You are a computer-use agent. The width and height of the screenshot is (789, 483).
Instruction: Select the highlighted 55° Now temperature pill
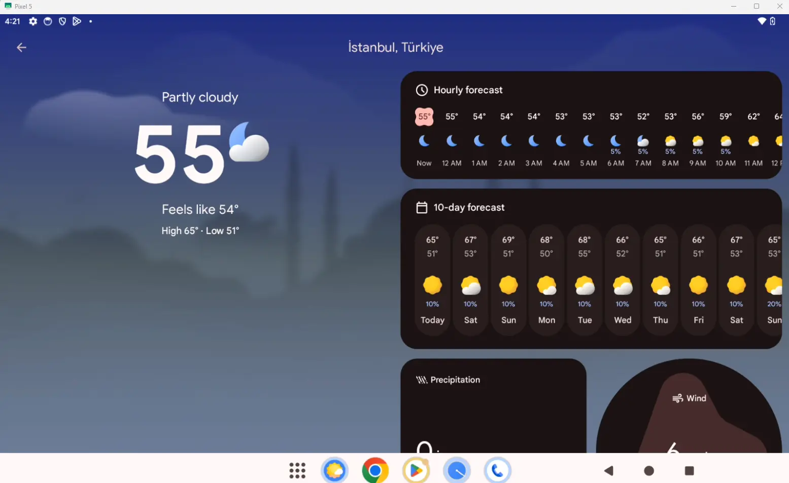coord(424,117)
